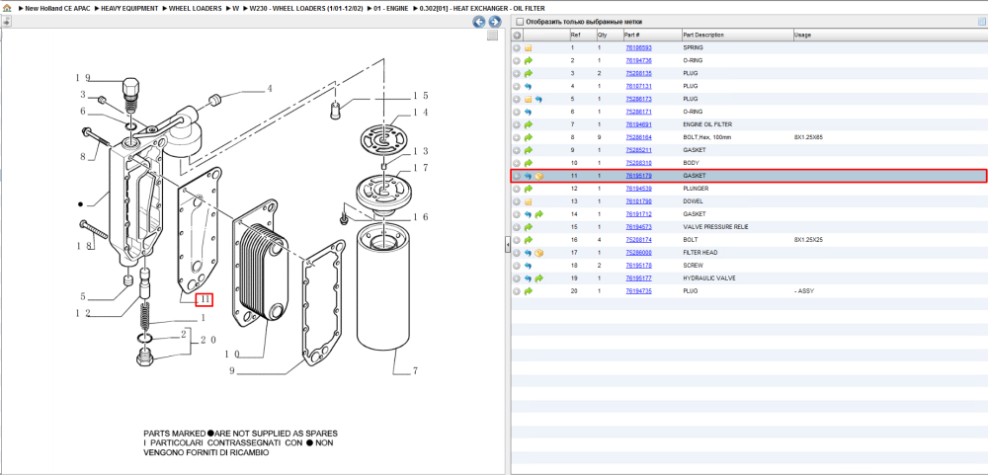Select callout 15 in the diagram
This screenshot has width=988, height=475.
420,96
